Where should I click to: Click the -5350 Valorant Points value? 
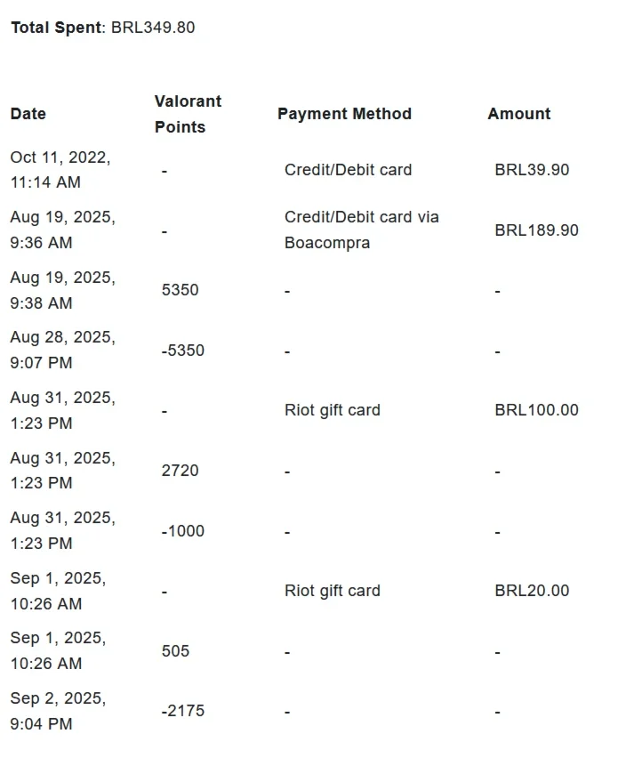pyautogui.click(x=182, y=350)
